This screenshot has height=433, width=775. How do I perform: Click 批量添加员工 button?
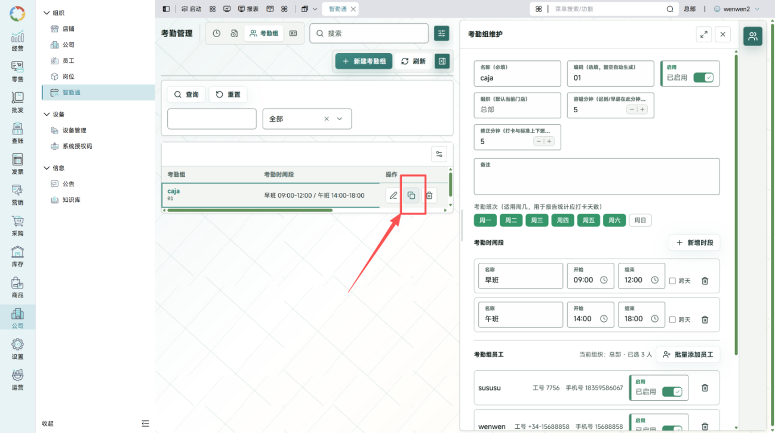(688, 354)
